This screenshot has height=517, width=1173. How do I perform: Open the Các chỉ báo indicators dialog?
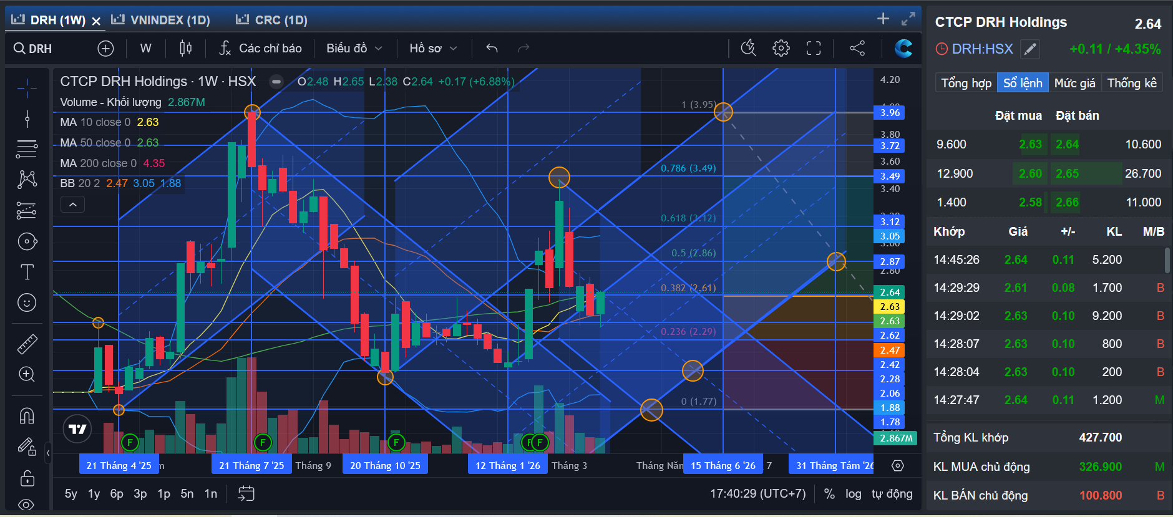pyautogui.click(x=261, y=49)
